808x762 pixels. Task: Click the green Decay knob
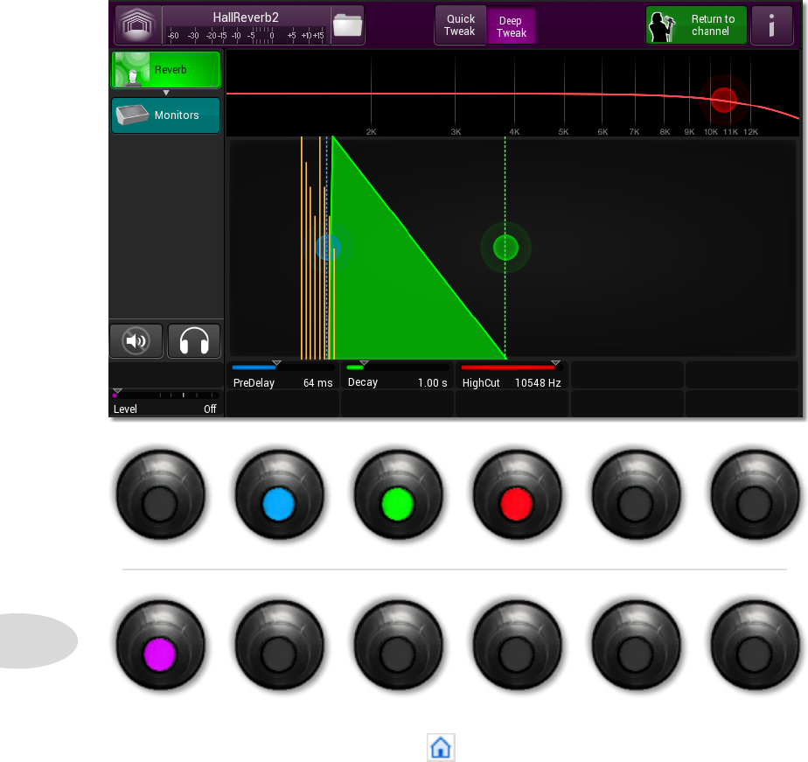pos(398,495)
